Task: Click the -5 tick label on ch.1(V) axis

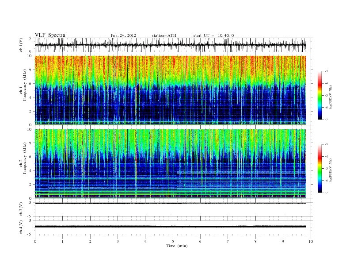Action: pos(30,52)
